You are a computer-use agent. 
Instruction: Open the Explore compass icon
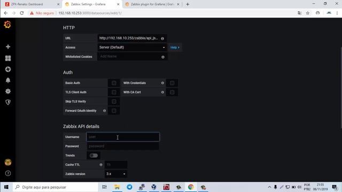tap(8, 69)
